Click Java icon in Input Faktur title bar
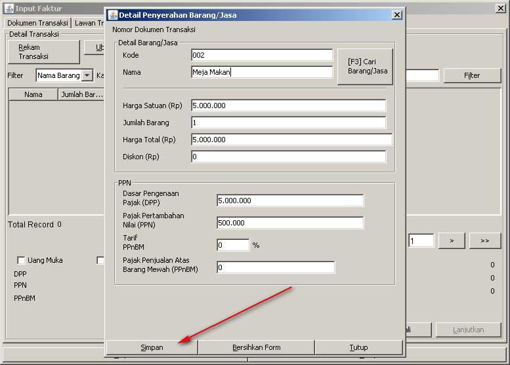This screenshot has width=510, height=365. [9, 9]
